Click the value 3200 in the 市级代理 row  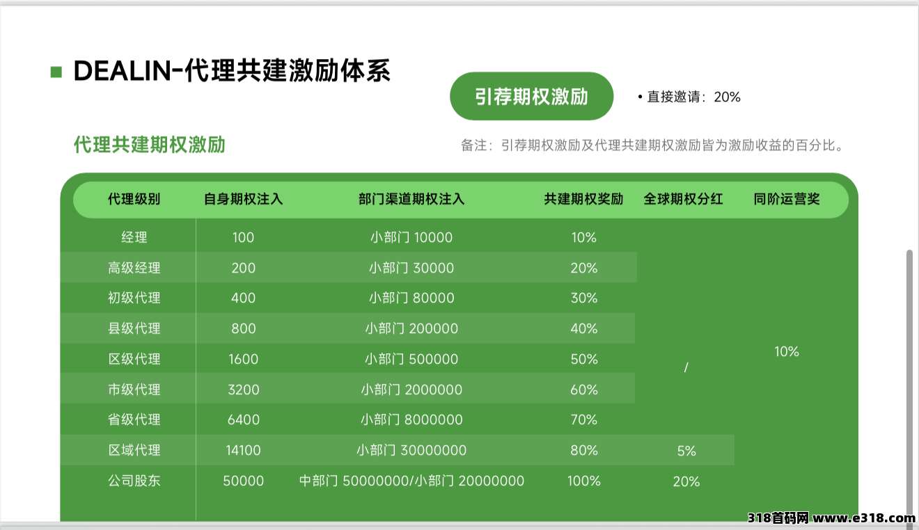click(243, 390)
